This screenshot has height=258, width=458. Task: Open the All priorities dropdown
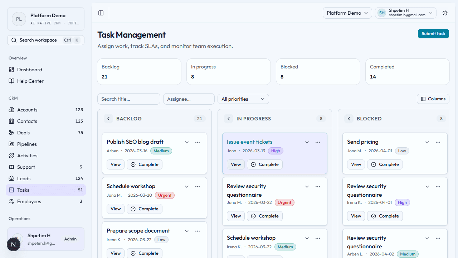pyautogui.click(x=243, y=99)
